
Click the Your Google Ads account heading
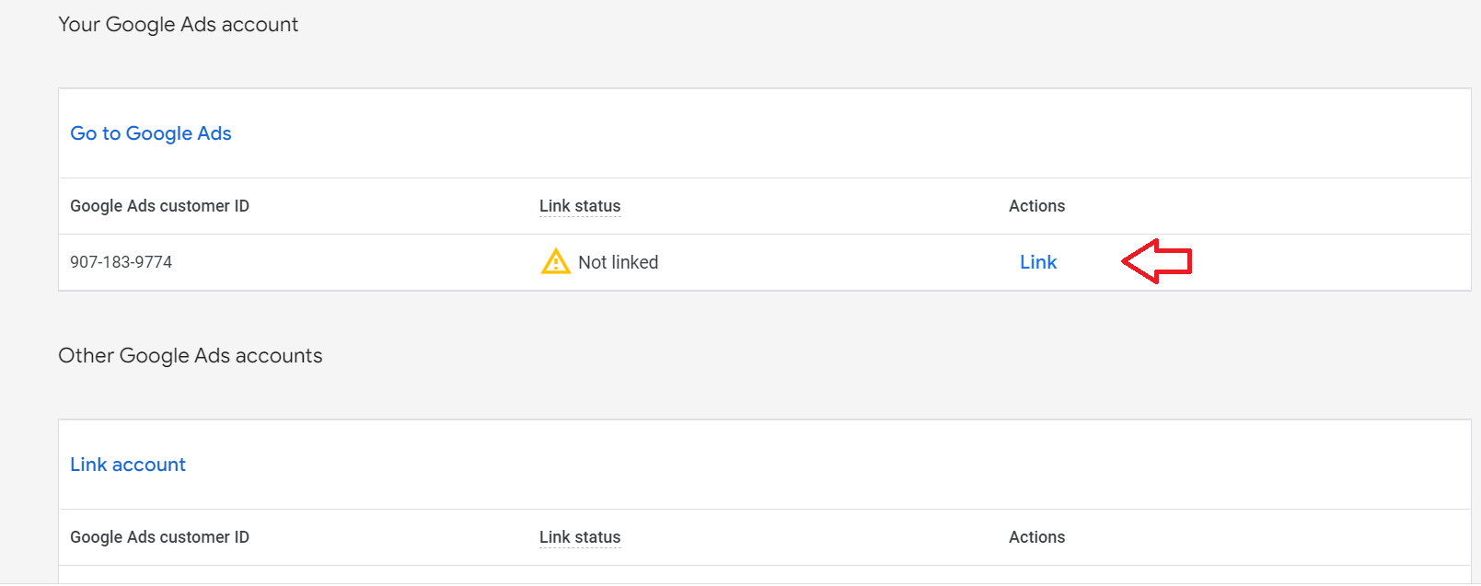[178, 25]
